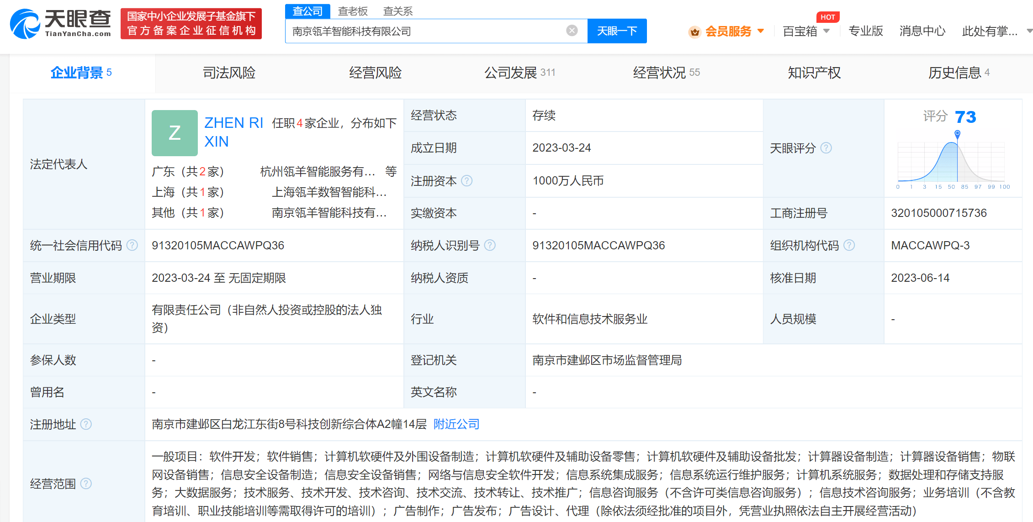Open 上海瓴羊数智智能科... company link
This screenshot has width=1033, height=522.
[x=329, y=192]
